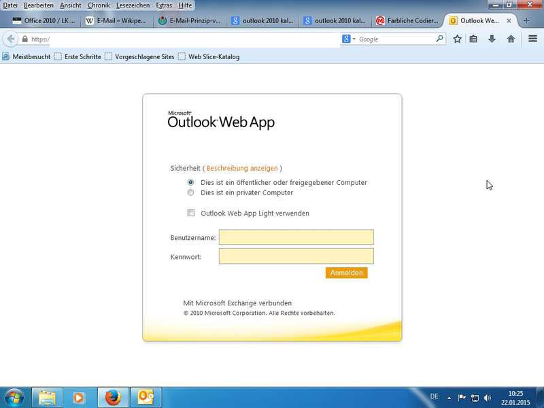544x408 pixels.
Task: Switch to the Farbliche Codier... tab
Action: click(407, 21)
